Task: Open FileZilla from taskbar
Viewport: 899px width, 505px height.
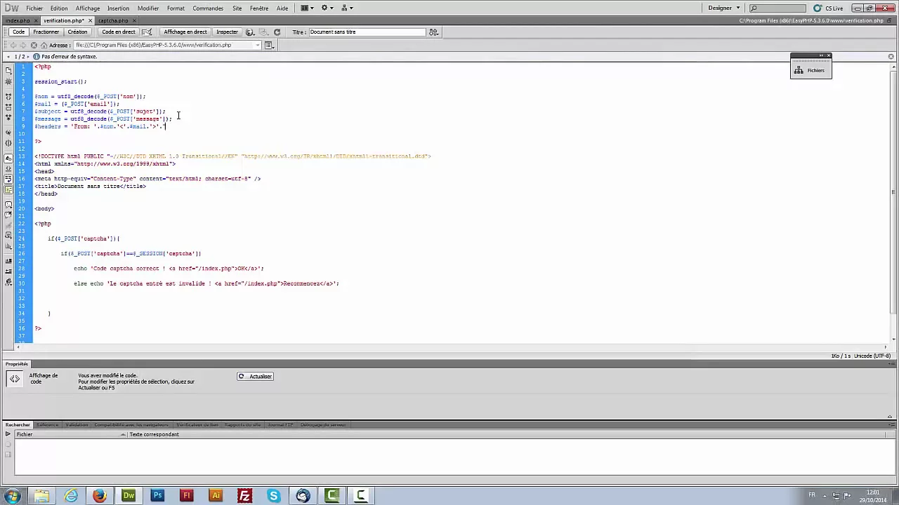Action: (x=244, y=496)
